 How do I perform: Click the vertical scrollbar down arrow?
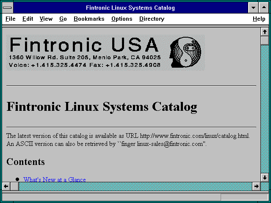(265, 178)
